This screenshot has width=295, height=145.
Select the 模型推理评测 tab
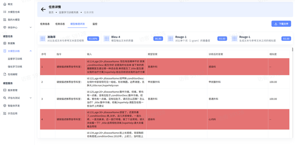(78, 24)
